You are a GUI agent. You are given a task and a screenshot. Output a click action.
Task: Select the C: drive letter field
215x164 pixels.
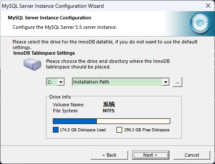(x=55, y=82)
